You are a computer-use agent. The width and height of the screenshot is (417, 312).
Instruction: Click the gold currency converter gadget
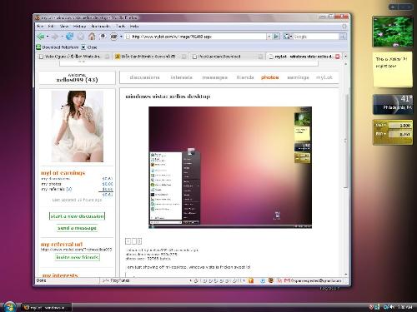(x=393, y=132)
